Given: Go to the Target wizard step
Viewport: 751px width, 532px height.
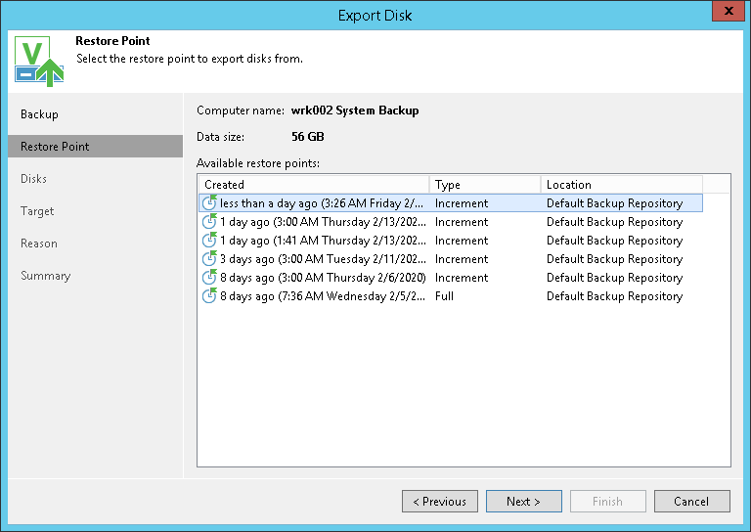Looking at the screenshot, I should point(37,211).
